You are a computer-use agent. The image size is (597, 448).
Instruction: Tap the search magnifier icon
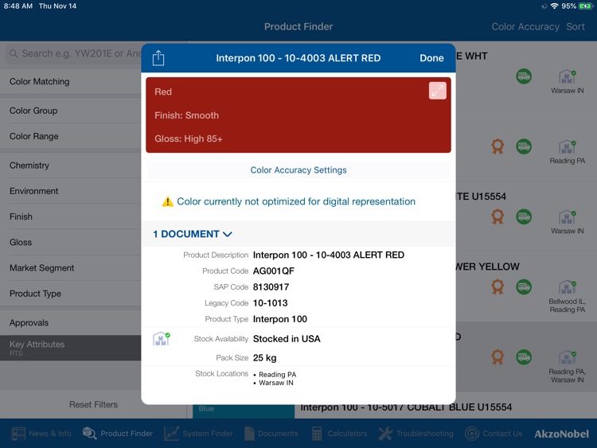tap(14, 53)
